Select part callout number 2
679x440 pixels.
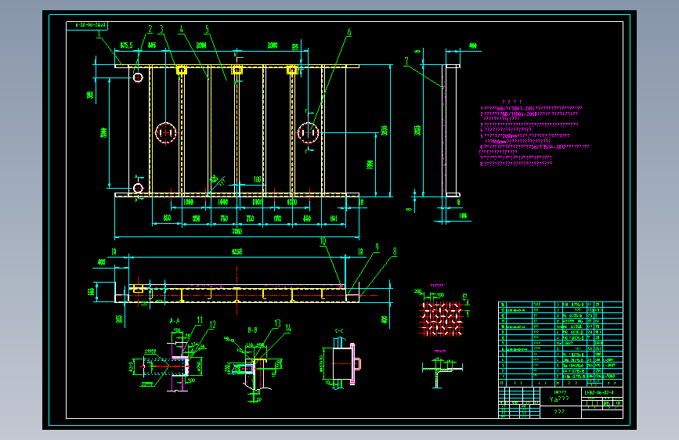coord(150,29)
